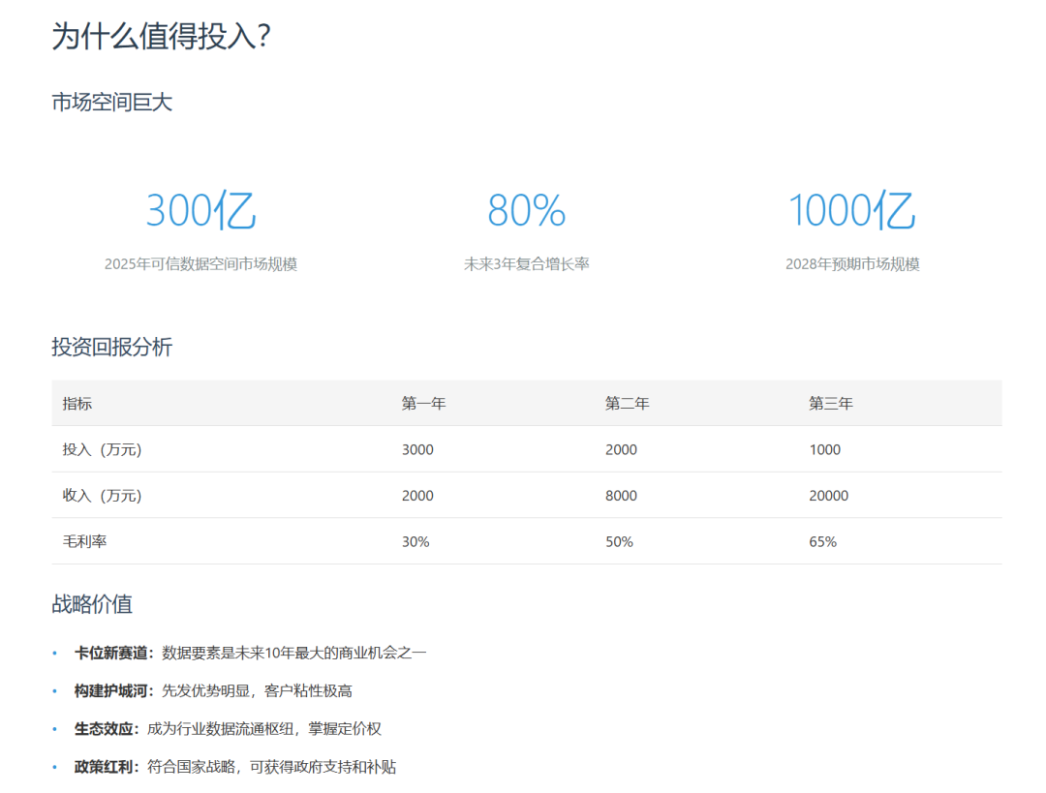This screenshot has width=1046, height=793.
Task: Click the heading 为什么值得投入?
Action: pos(161,36)
